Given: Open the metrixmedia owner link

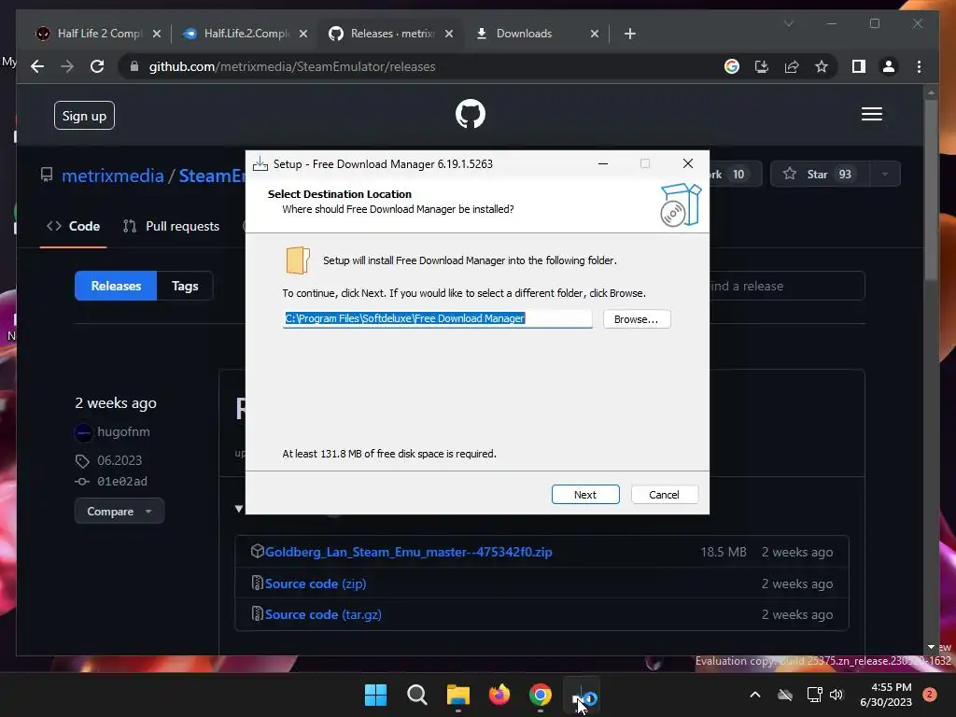Looking at the screenshot, I should point(113,176).
